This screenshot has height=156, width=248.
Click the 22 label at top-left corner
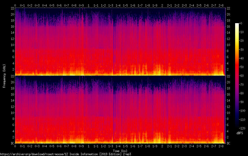click(12, 8)
